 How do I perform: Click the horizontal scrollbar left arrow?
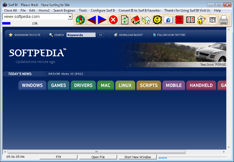[5, 152]
